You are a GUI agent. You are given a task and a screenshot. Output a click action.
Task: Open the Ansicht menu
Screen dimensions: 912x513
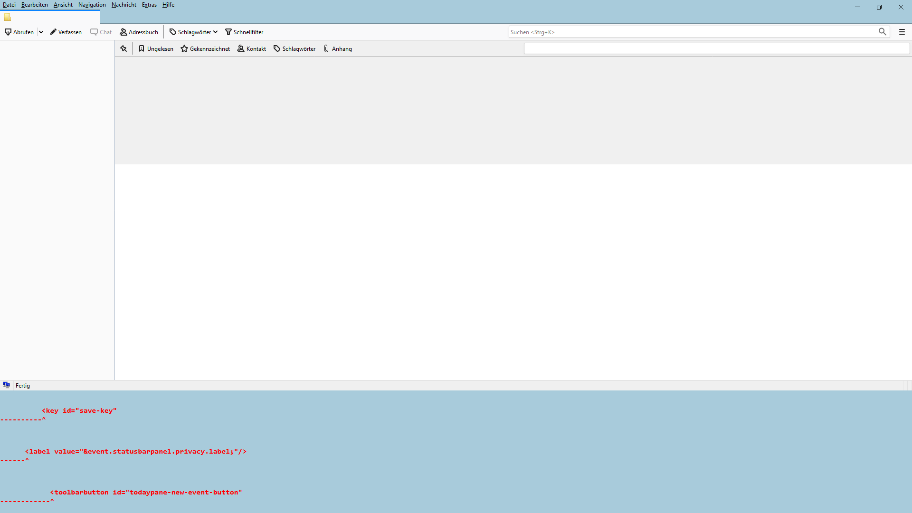(63, 5)
